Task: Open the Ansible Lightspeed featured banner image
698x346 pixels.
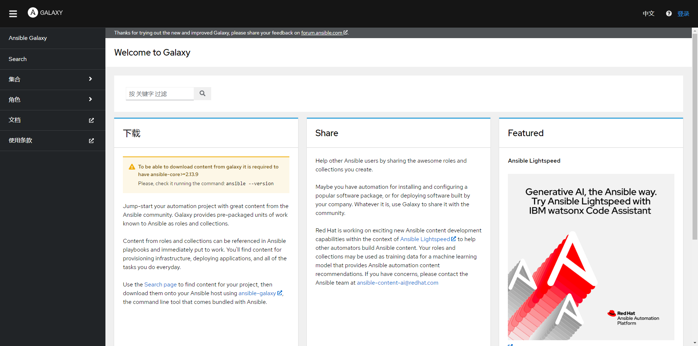Action: (x=591, y=257)
